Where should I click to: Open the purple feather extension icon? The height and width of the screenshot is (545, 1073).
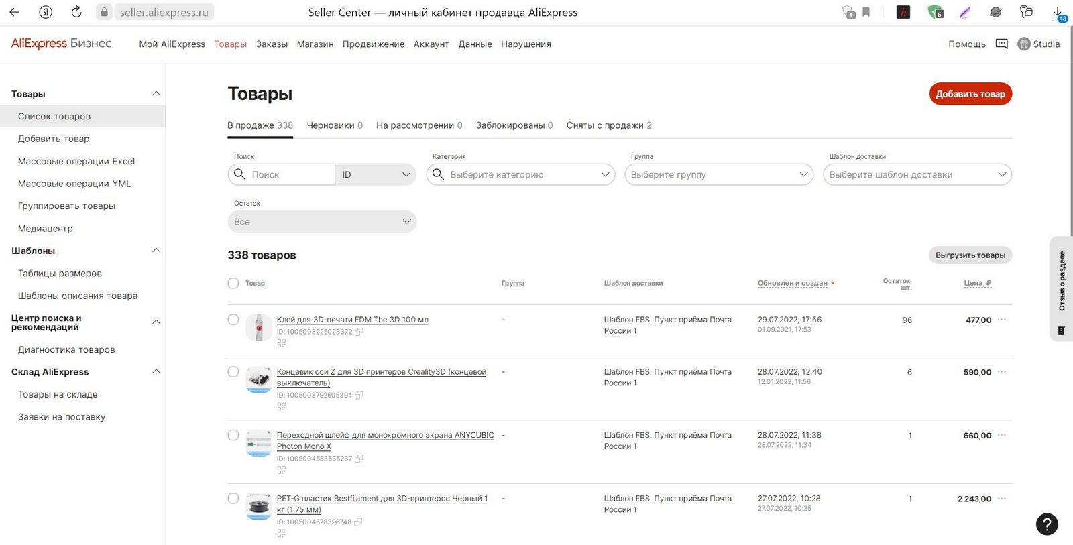[965, 12]
